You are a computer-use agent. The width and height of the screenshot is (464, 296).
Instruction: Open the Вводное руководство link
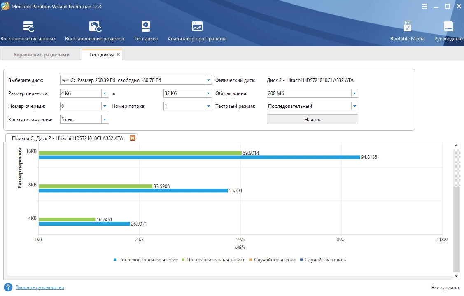[x=40, y=287]
